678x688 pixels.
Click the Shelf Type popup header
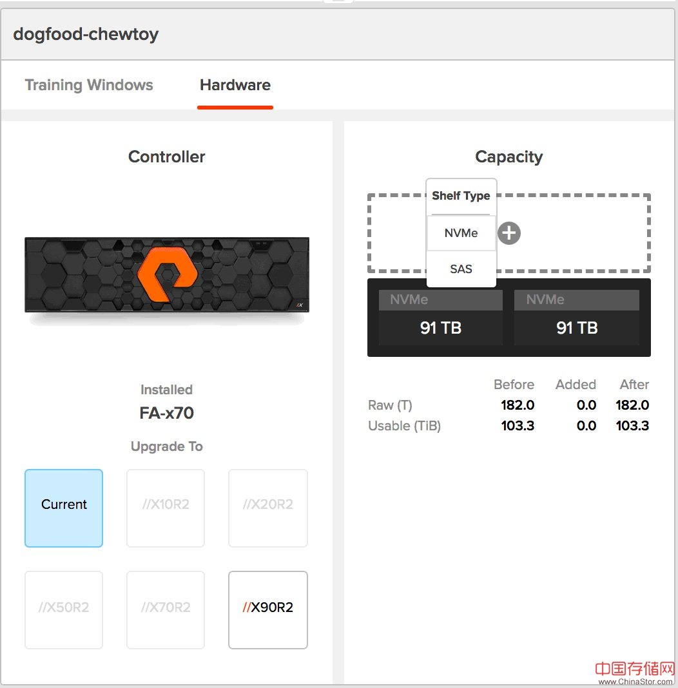tap(461, 196)
